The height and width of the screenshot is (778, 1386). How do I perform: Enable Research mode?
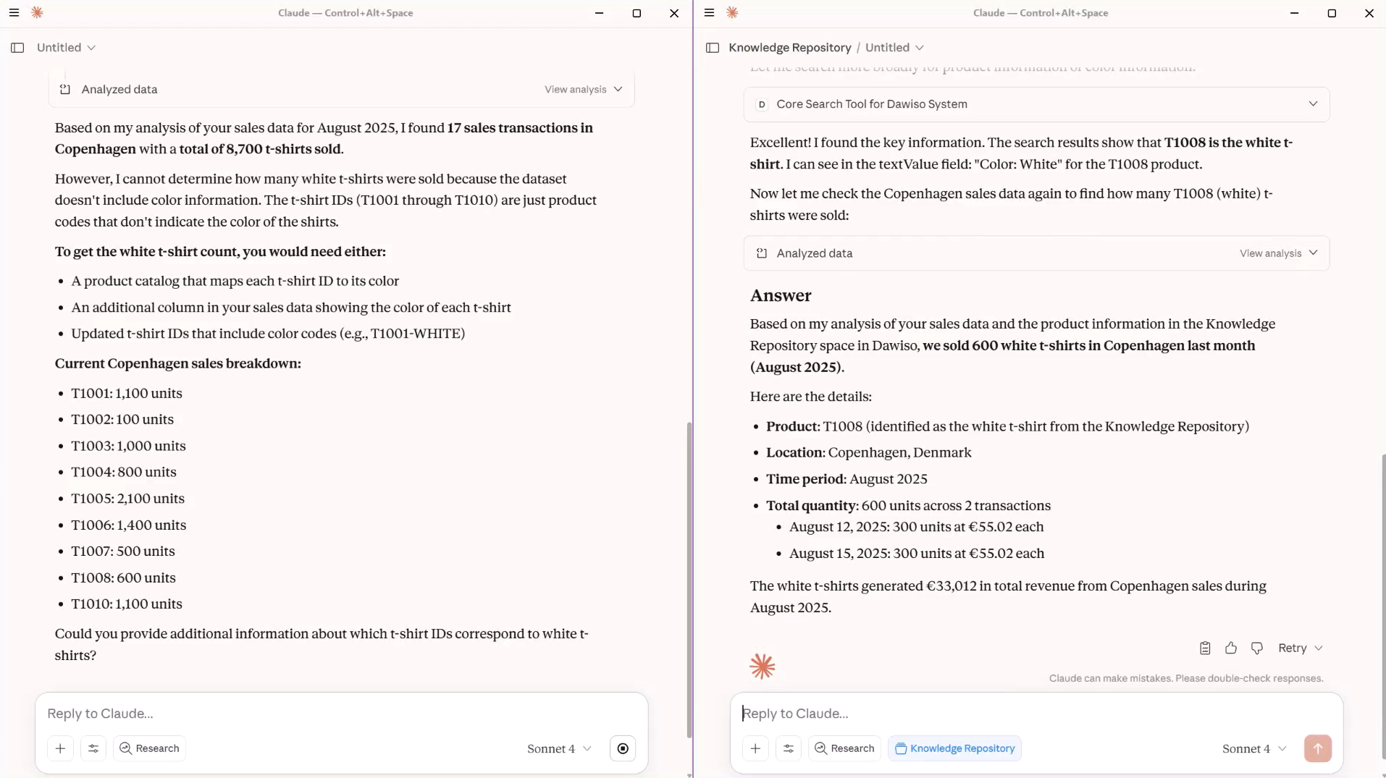point(844,748)
